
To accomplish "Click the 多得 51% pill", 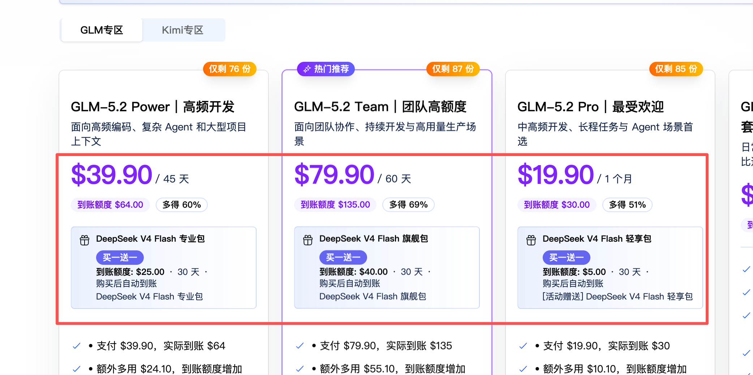I will click(627, 205).
